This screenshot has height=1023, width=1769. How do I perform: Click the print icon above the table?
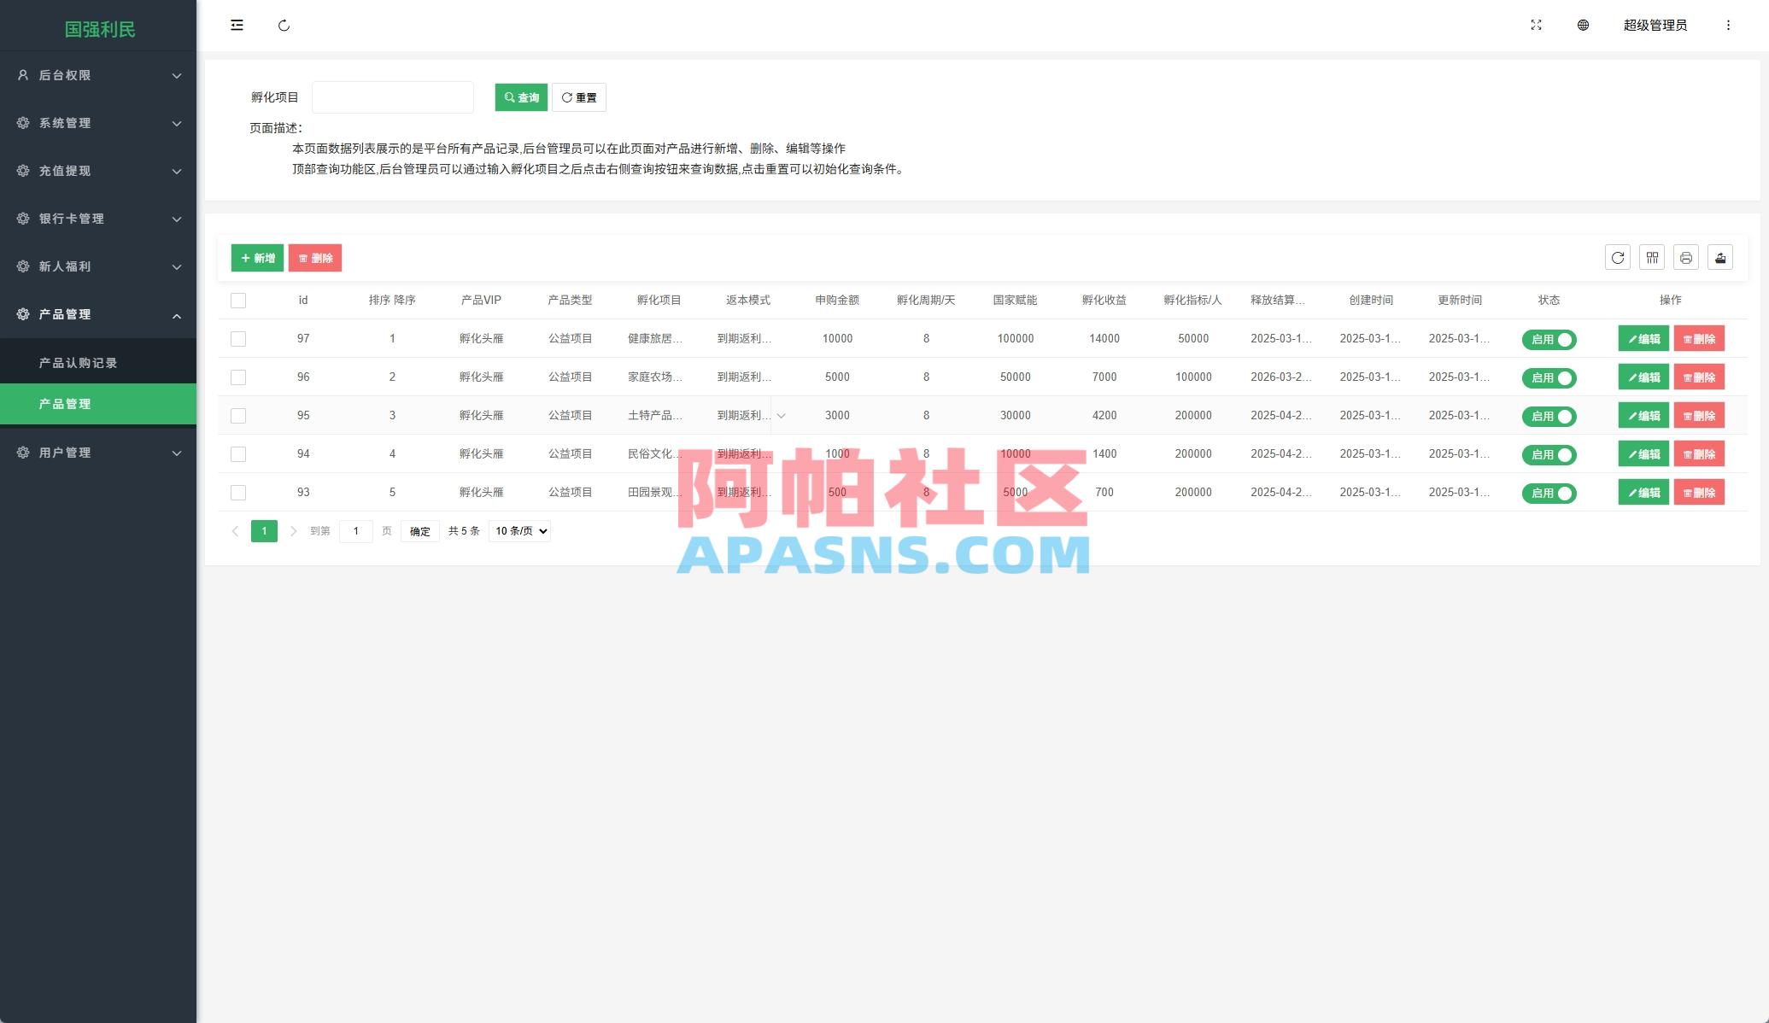pyautogui.click(x=1685, y=257)
